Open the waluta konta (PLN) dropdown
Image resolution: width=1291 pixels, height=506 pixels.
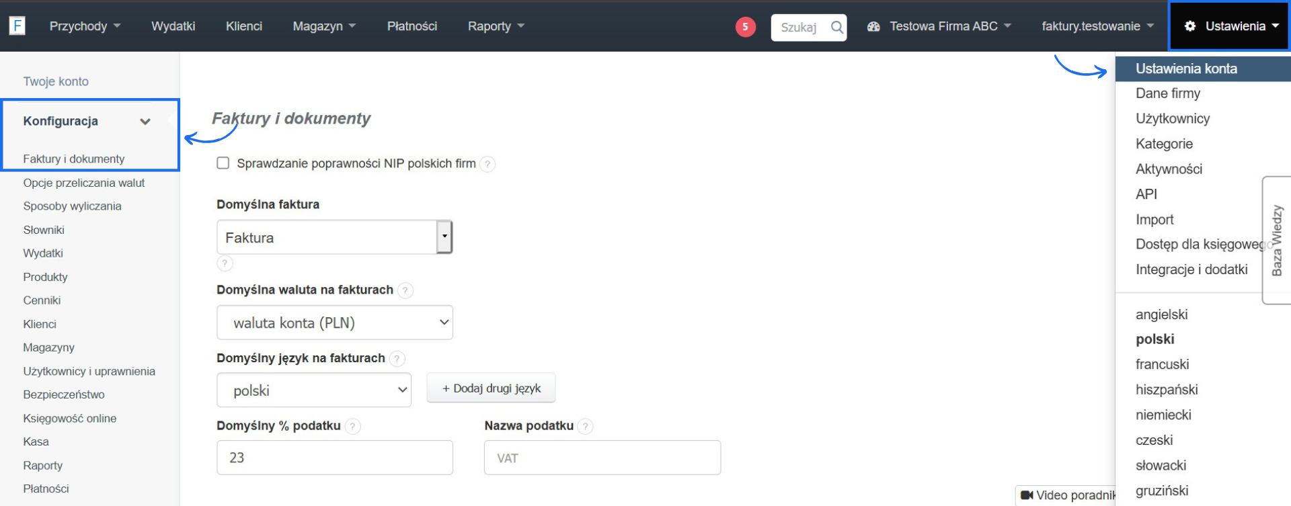(x=334, y=323)
